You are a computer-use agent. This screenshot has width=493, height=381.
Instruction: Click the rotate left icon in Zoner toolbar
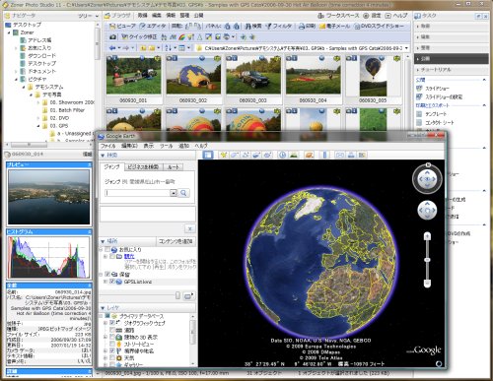pyautogui.click(x=188, y=26)
